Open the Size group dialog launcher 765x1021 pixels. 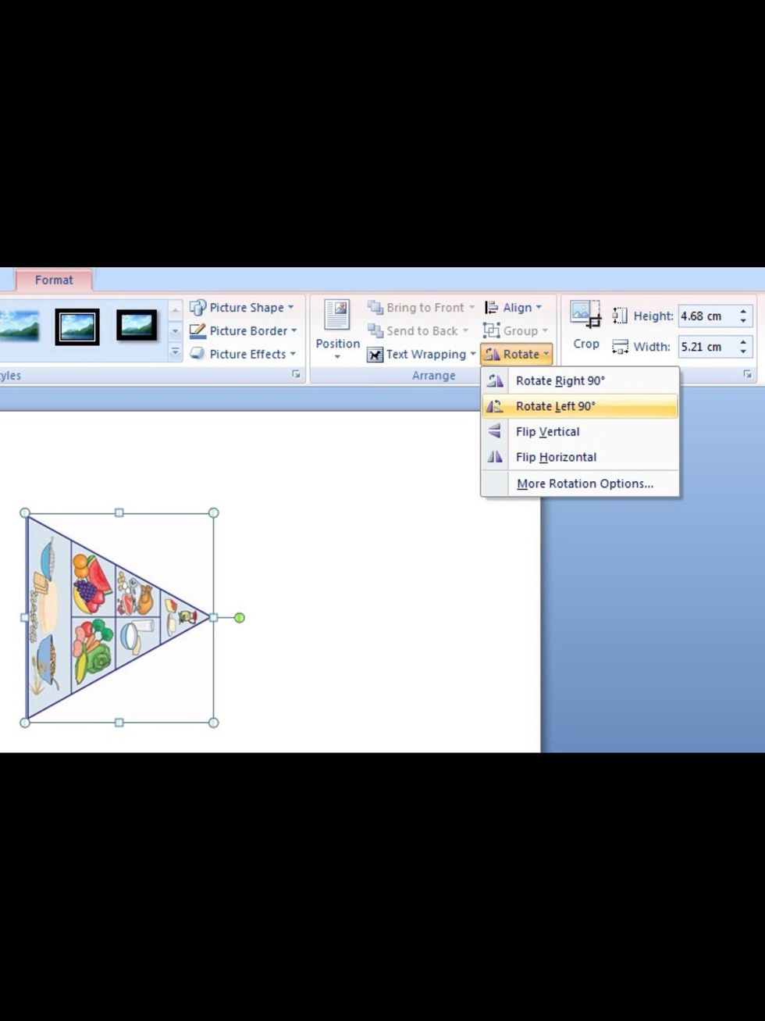point(747,375)
